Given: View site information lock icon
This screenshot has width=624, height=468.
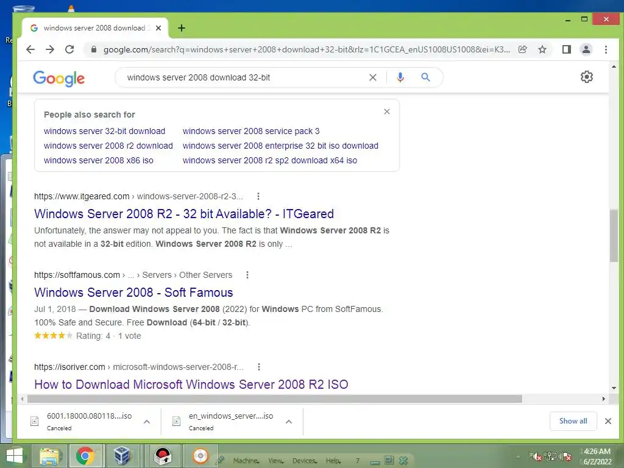Looking at the screenshot, I should (x=93, y=49).
